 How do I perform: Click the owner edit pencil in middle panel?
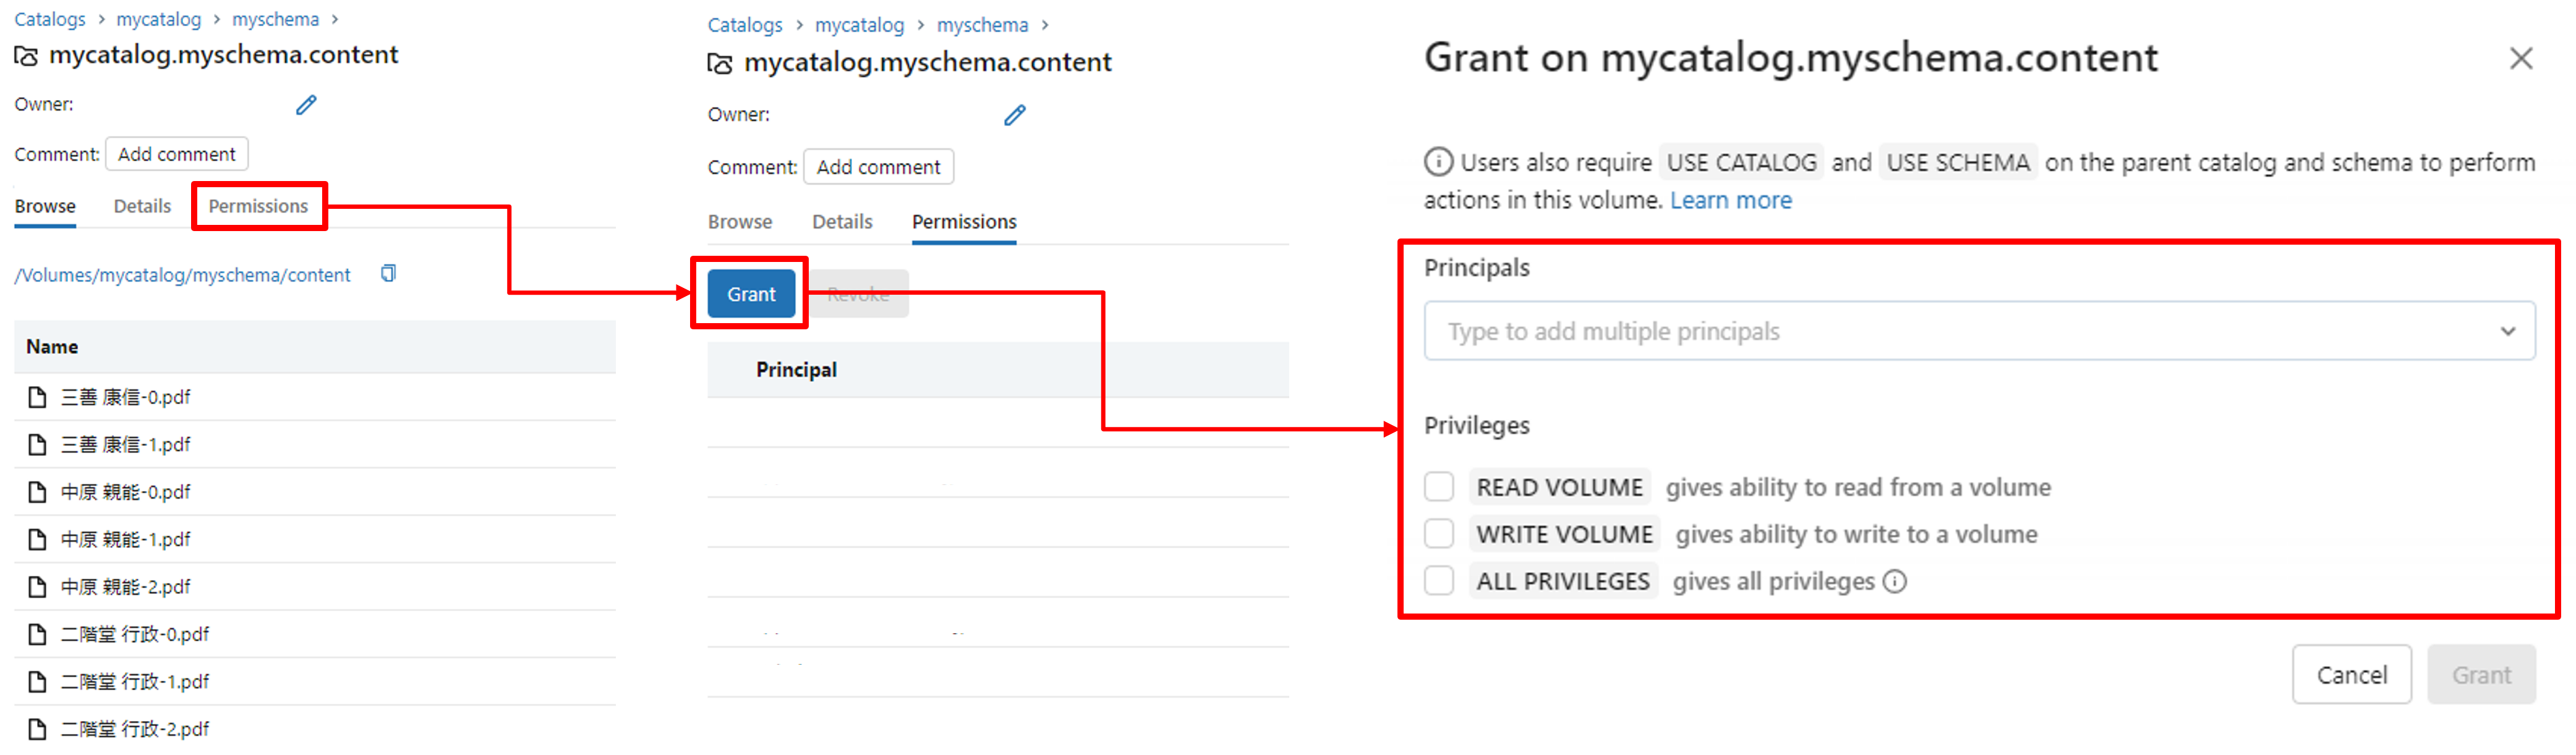(x=1014, y=115)
